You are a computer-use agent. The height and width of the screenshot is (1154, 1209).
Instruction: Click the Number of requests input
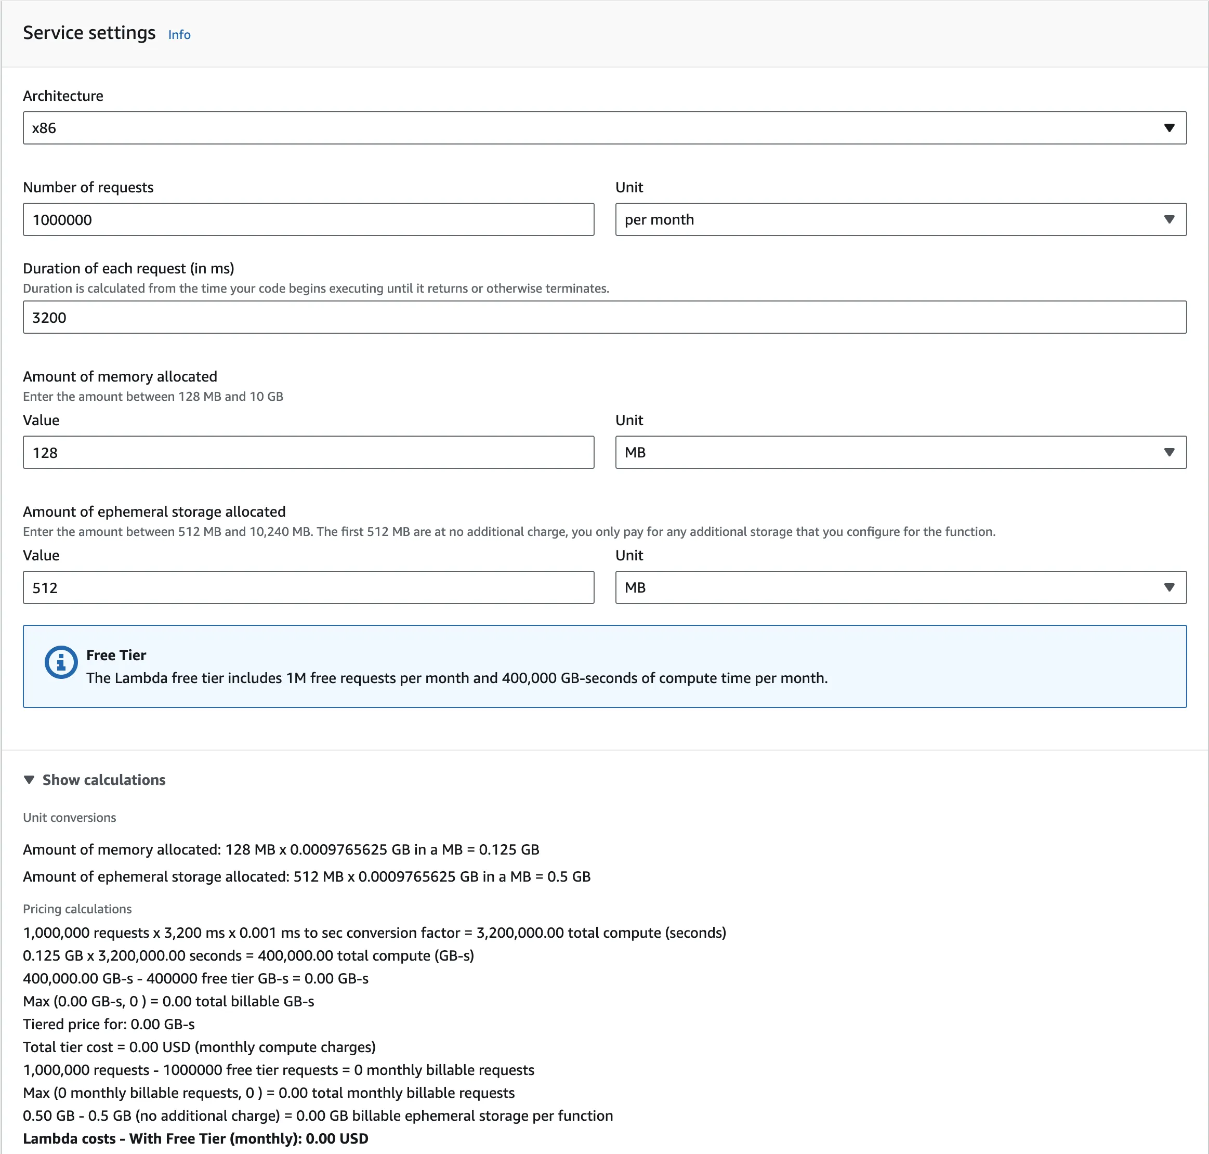308,219
